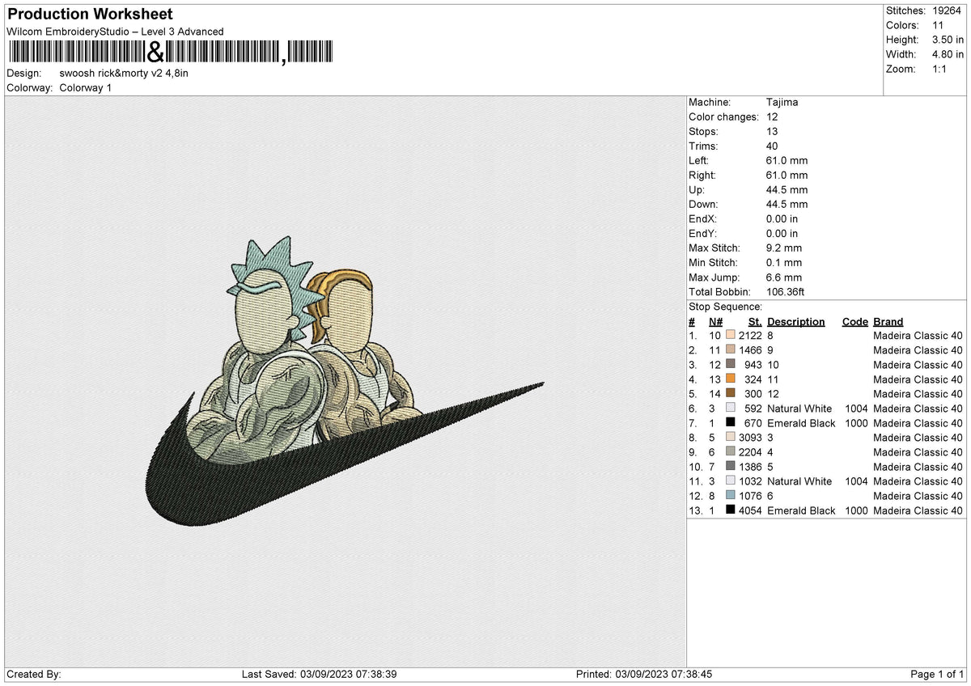Click the 'Production Worksheet' title

click(x=90, y=15)
